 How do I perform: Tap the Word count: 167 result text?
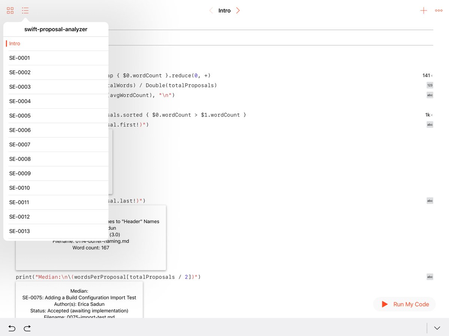[x=91, y=248]
